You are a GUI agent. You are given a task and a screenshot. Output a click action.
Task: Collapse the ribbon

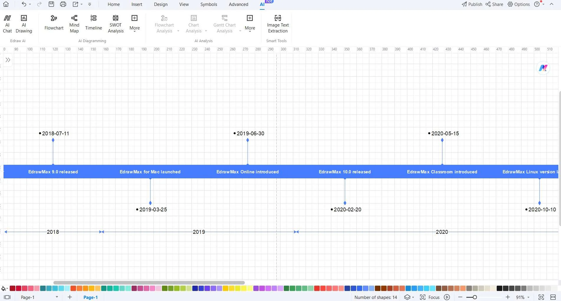coord(552,4)
